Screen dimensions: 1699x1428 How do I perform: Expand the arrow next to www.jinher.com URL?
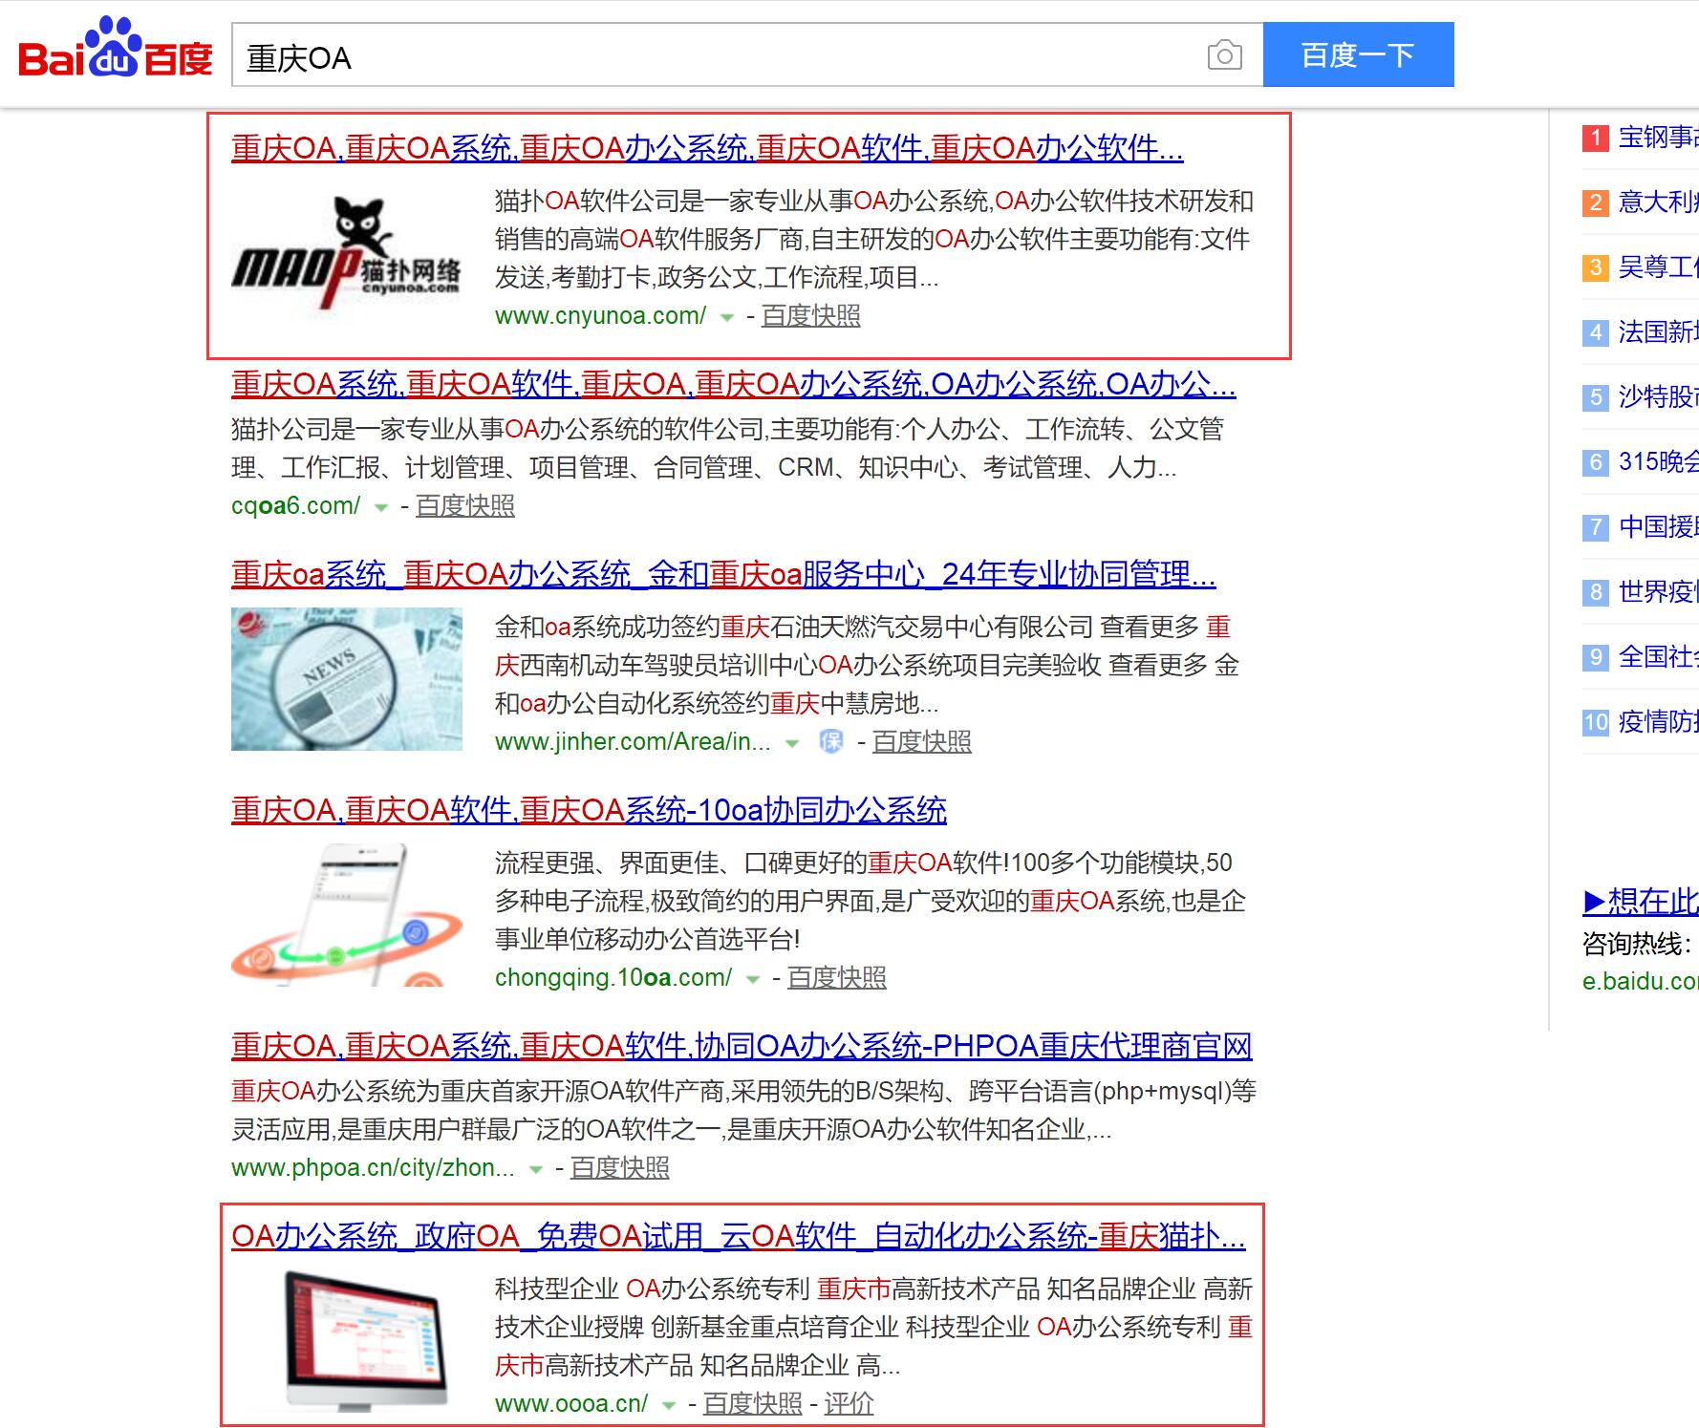(x=792, y=743)
